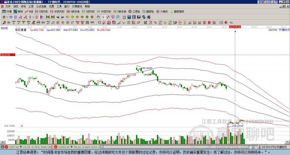Click the colored flag icon
This screenshot has height=155, width=290.
42,17
